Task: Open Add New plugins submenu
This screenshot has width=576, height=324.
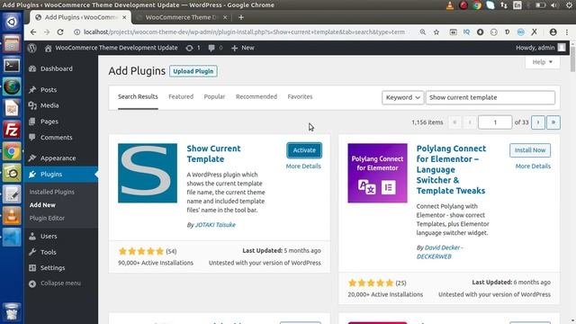Action: tap(42, 205)
